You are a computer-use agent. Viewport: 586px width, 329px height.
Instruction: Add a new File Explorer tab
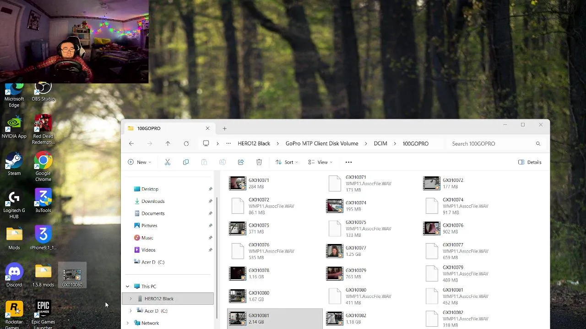pos(224,128)
